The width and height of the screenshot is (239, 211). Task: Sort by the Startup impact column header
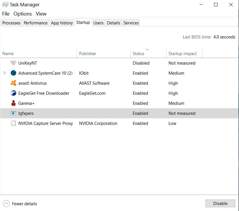pyautogui.click(x=184, y=53)
